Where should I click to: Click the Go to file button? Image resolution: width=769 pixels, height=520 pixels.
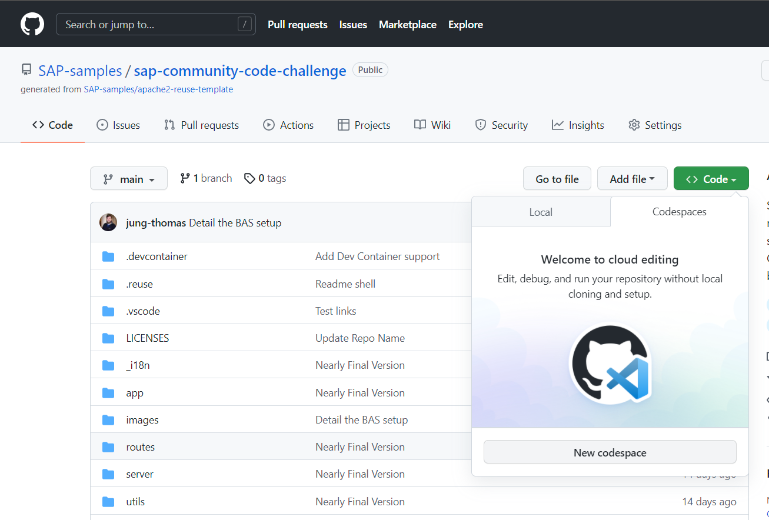point(557,179)
